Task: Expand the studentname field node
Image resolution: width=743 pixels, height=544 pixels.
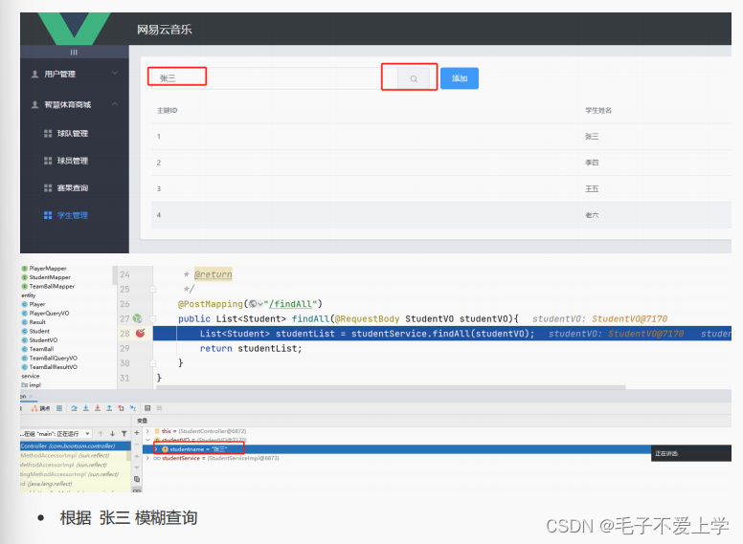Action: (156, 449)
